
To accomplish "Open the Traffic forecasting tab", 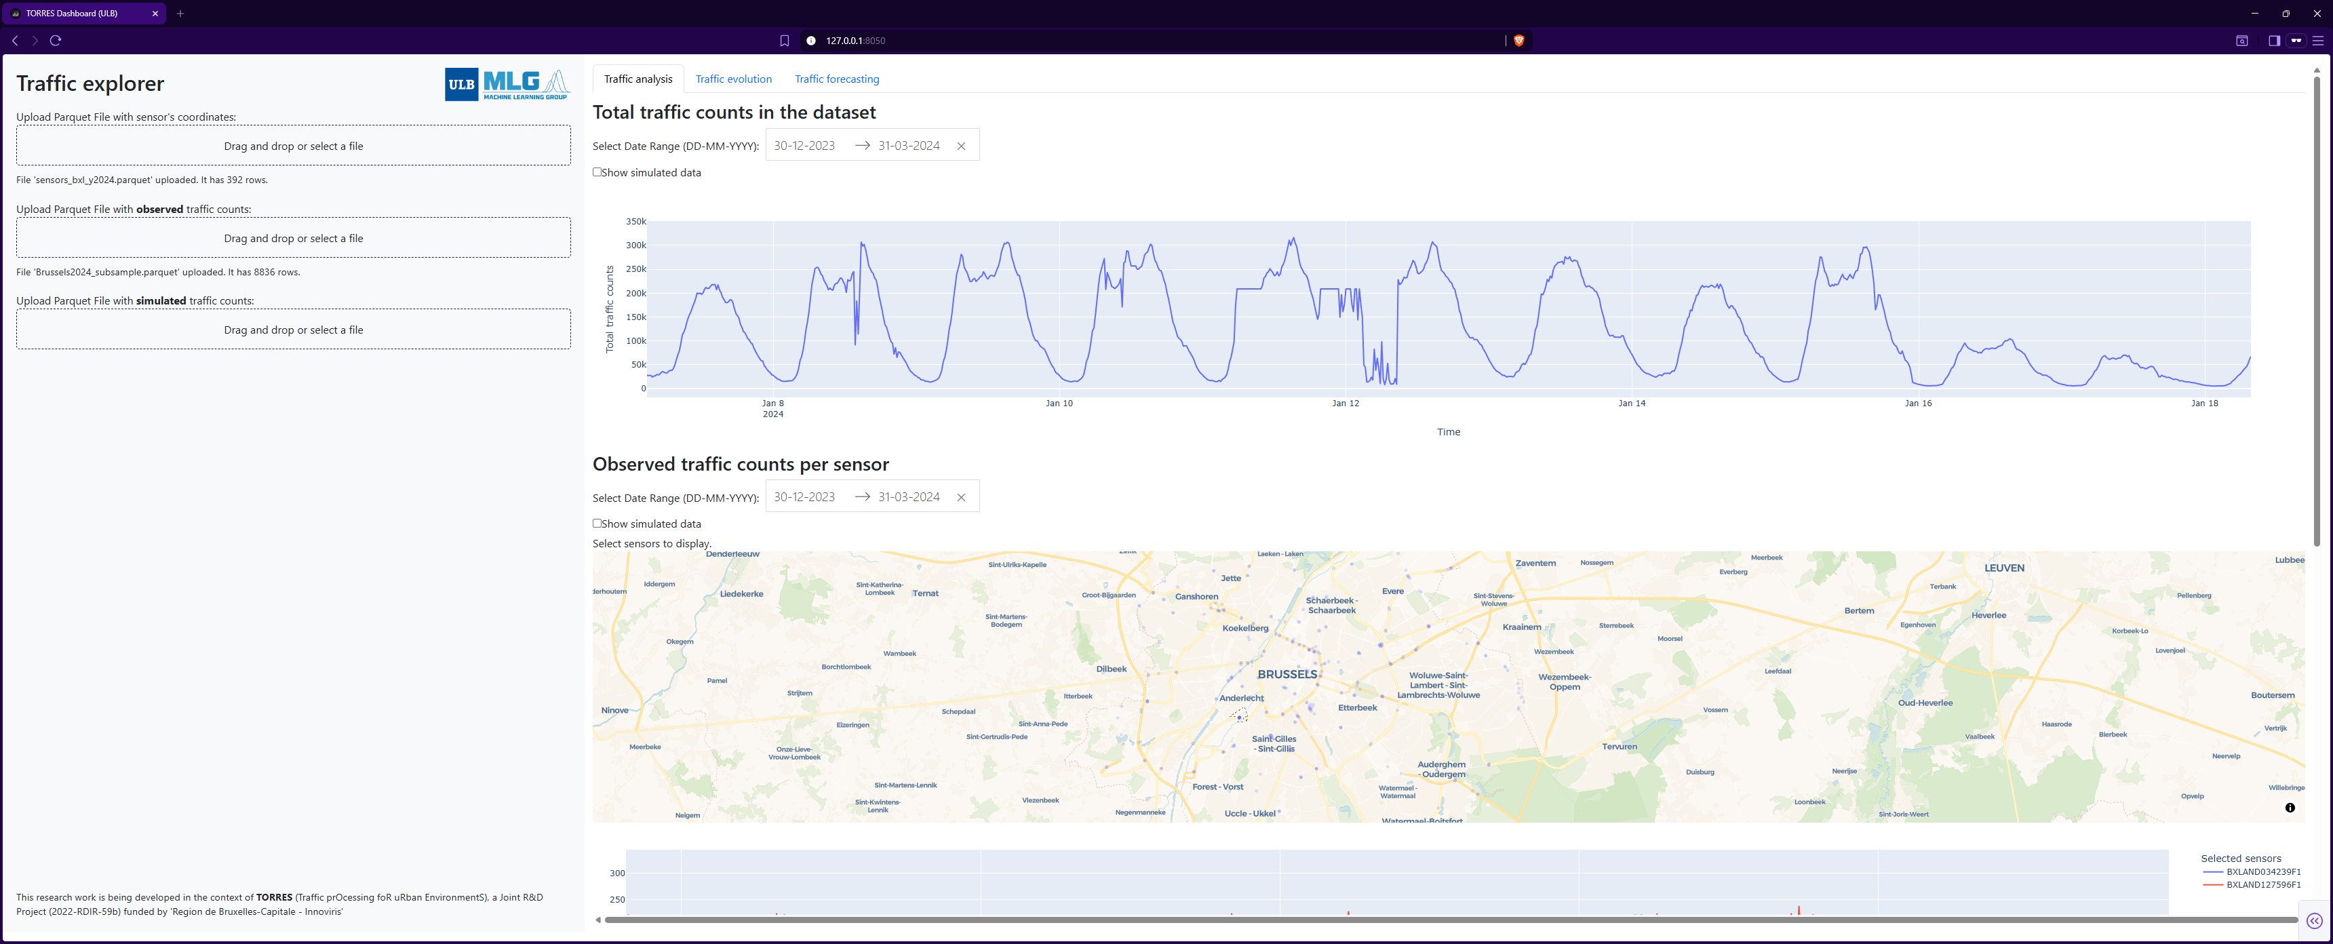I will coord(836,79).
